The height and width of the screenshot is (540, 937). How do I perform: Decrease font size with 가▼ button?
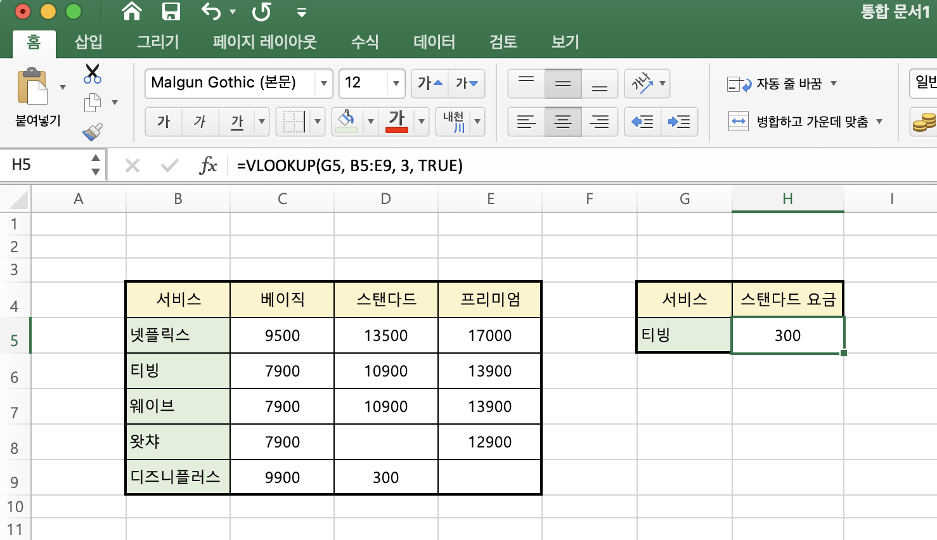click(x=467, y=83)
